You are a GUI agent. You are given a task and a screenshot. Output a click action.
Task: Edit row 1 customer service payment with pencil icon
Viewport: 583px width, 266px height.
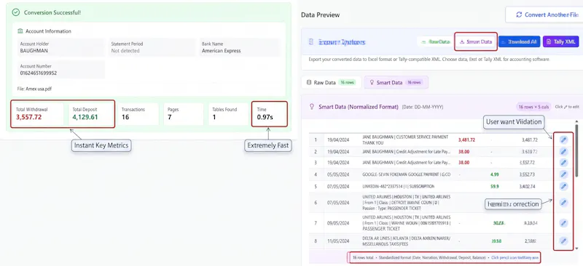pyautogui.click(x=563, y=140)
